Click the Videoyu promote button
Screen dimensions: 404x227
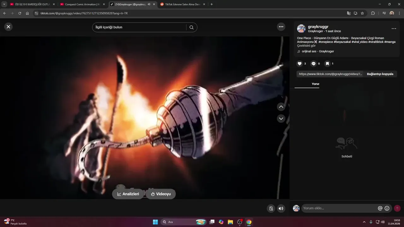[161, 194]
